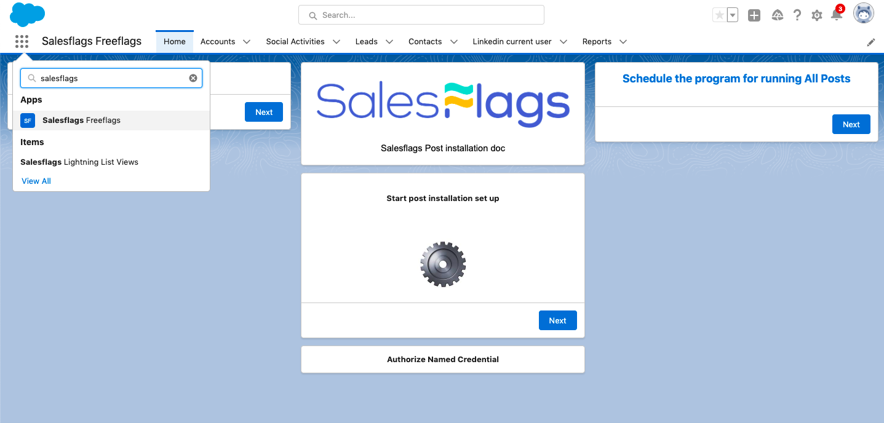Clear the app launcher search text
This screenshot has width=884, height=423.
point(193,78)
